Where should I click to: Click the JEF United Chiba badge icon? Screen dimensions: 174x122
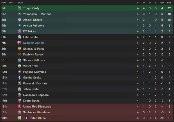[19, 118]
